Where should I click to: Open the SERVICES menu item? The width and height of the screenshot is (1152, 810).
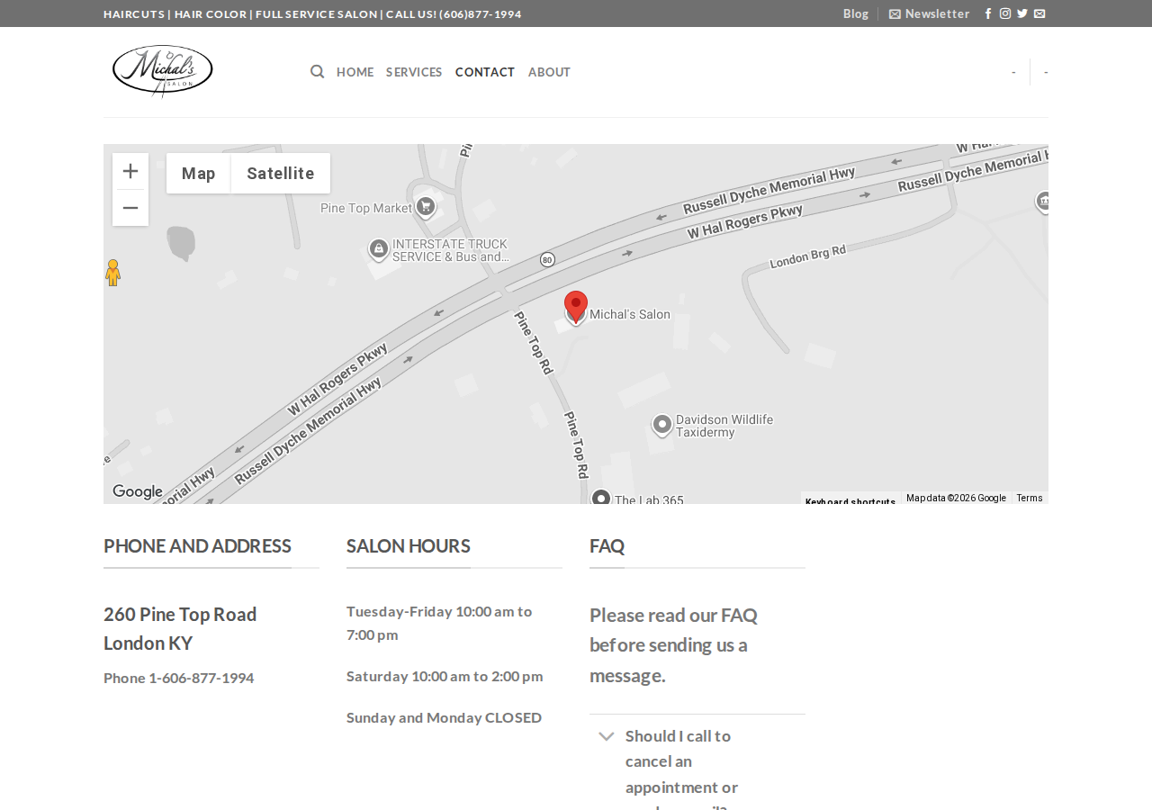pos(414,72)
